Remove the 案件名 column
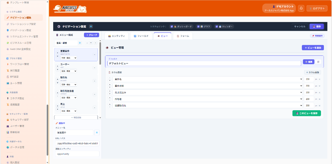Viewport: 332px width, 164px height. click(x=319, y=79)
